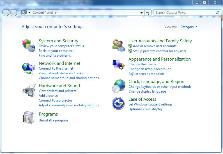223x154 pixels.
Task: Click the forward navigation arrow
Action: click(13, 13)
